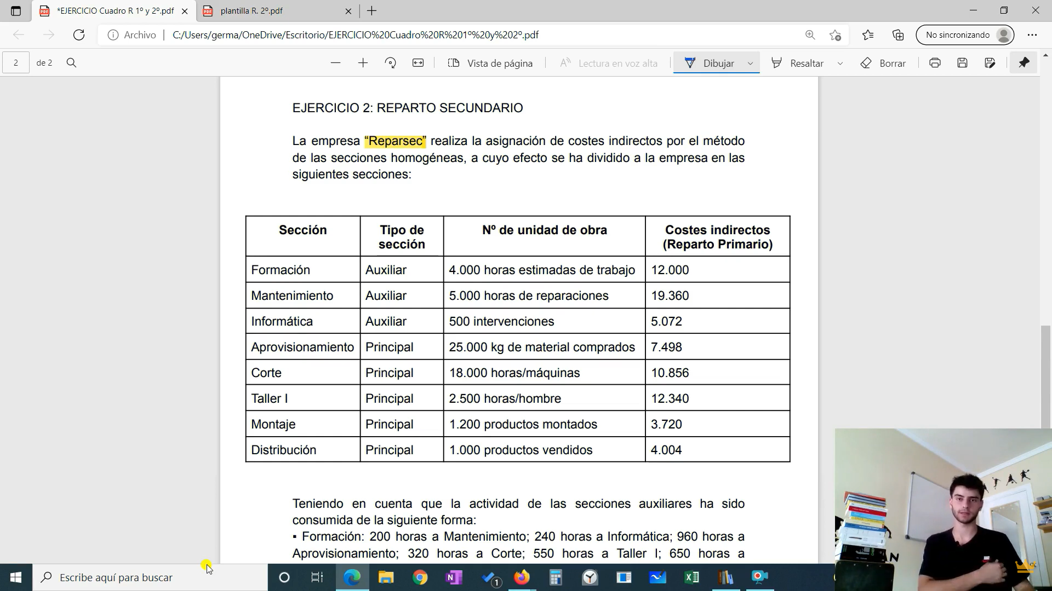
Task: Click the Aprovisionamiento section cell
Action: [x=302, y=347]
